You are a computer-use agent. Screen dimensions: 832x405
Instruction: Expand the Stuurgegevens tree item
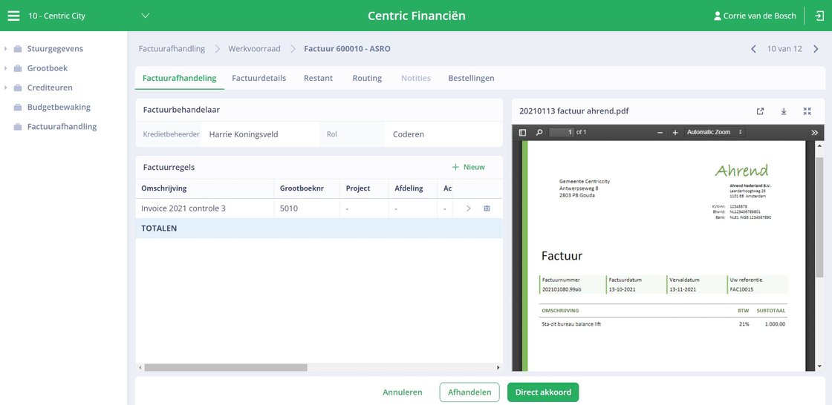(x=5, y=49)
